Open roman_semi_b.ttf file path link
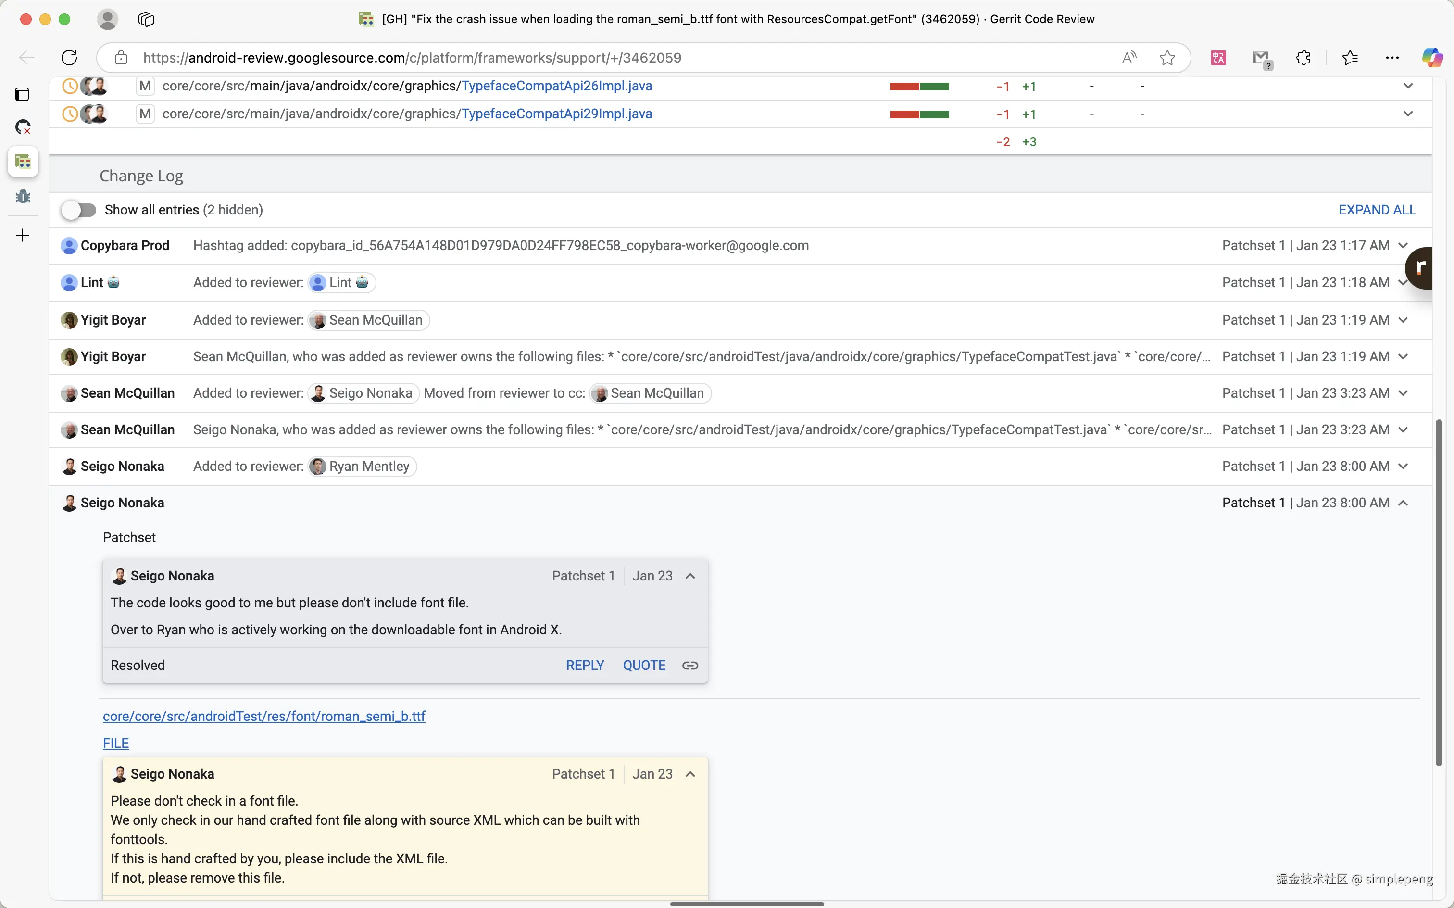 point(263,716)
